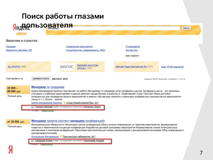
Task: Open 'Ассоциация Менеджеров' company link
Action: tap(45, 137)
